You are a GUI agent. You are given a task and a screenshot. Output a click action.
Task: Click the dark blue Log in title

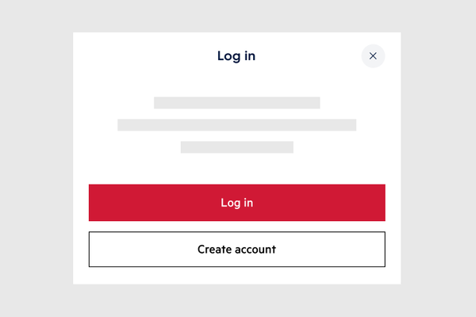pos(236,56)
